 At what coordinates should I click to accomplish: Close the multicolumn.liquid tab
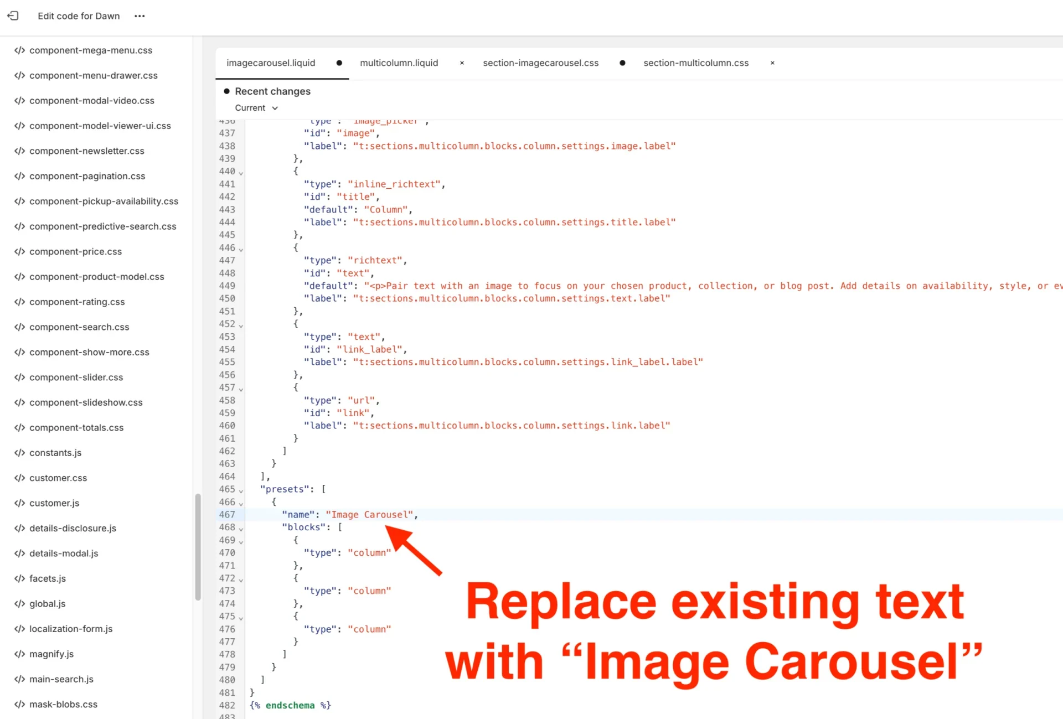click(x=462, y=63)
